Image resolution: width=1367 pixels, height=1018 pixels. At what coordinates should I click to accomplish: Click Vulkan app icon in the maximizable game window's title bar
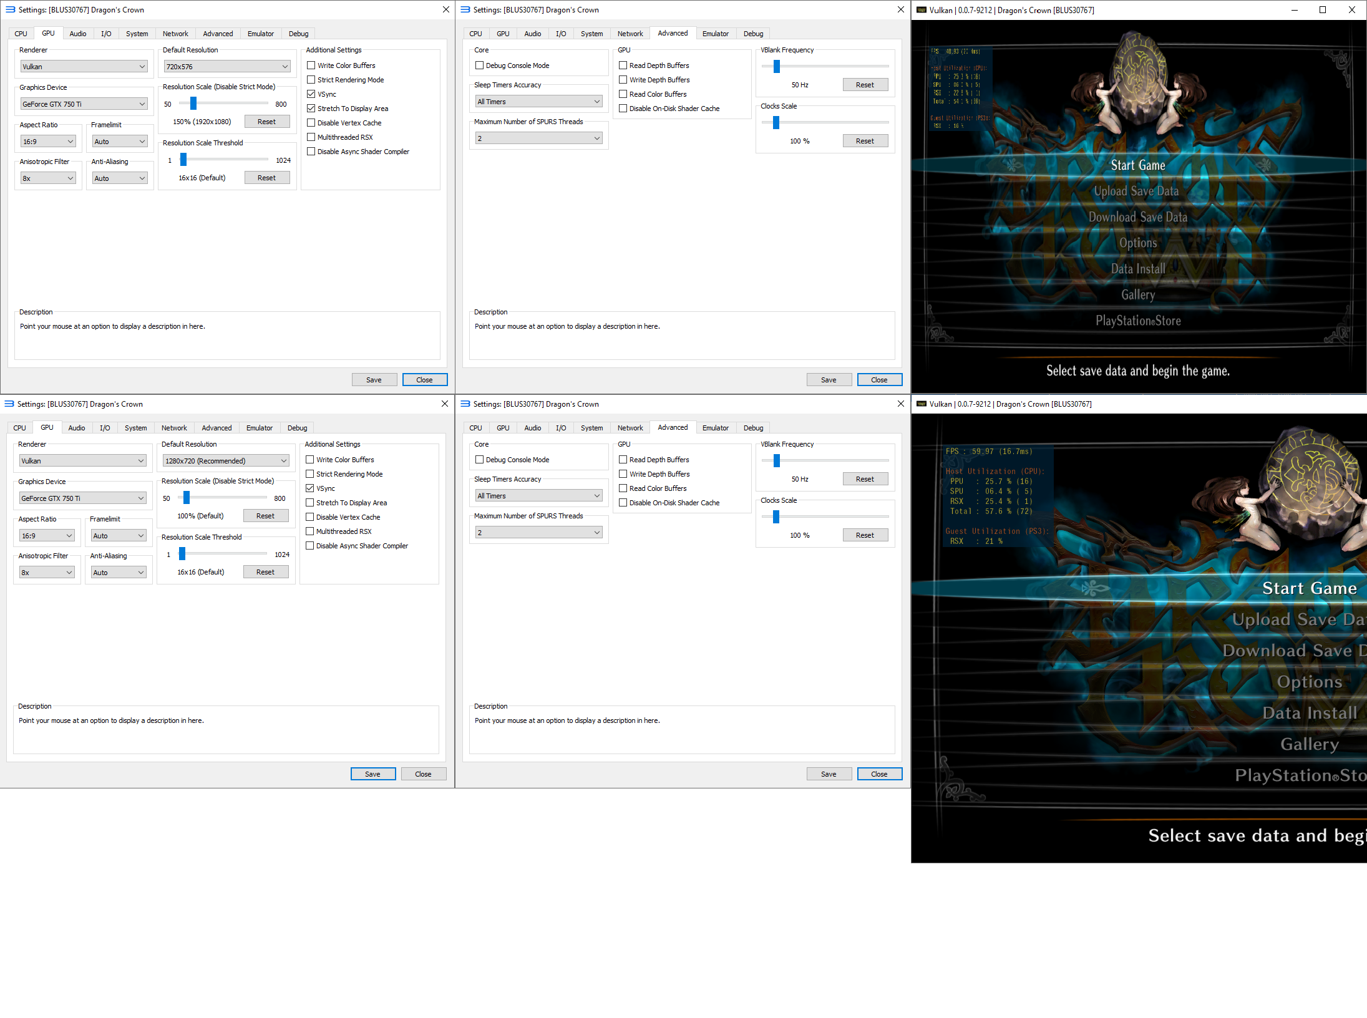click(921, 10)
